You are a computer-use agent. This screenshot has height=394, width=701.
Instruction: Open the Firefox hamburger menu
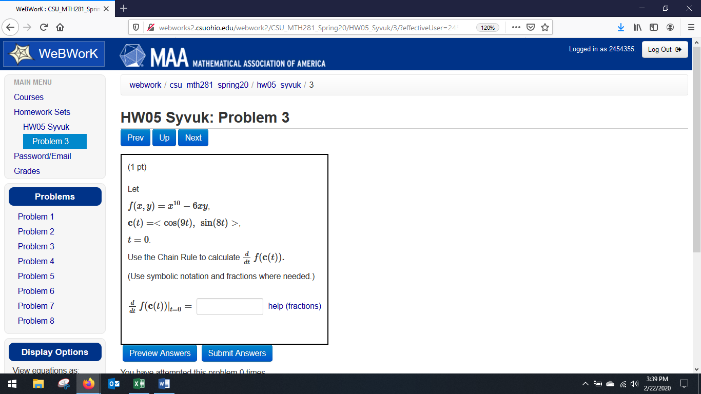tap(690, 27)
